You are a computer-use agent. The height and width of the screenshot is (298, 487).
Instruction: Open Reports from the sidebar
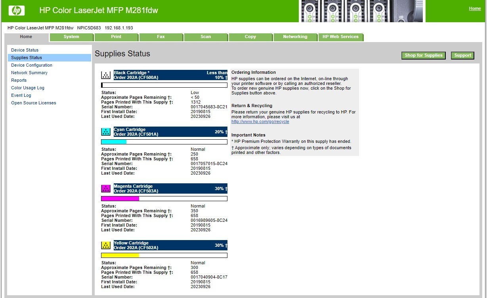point(19,81)
